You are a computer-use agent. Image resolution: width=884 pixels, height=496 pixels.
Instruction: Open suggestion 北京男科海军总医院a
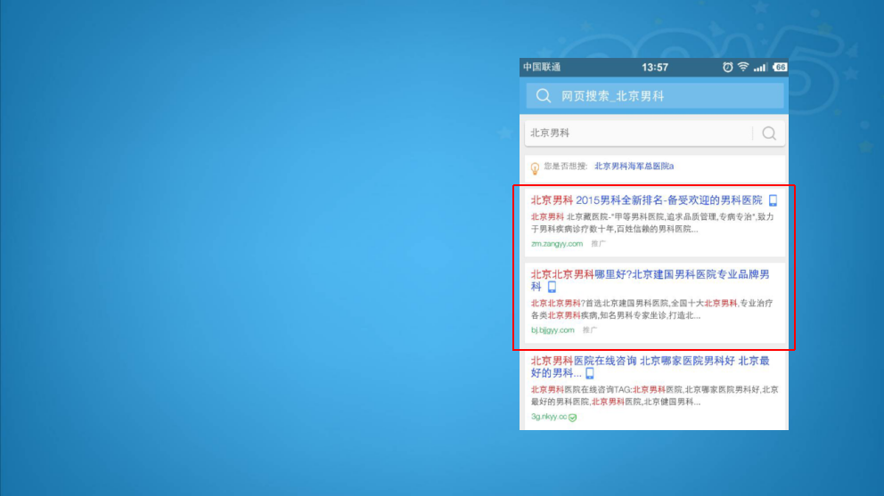[x=634, y=167]
